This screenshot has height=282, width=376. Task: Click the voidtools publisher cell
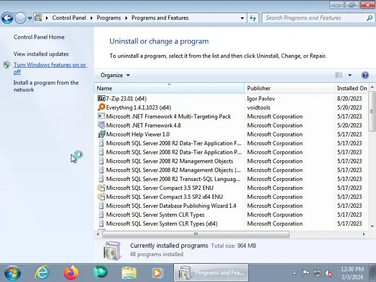[258, 108]
